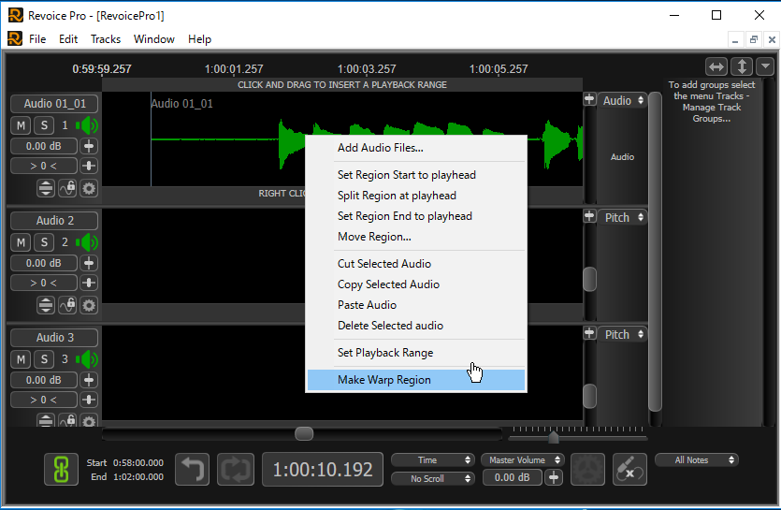Click the plus beside Audio 2's 0.00 dB
Image resolution: width=781 pixels, height=510 pixels.
(89, 263)
